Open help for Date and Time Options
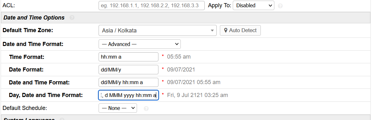 (x=72, y=18)
